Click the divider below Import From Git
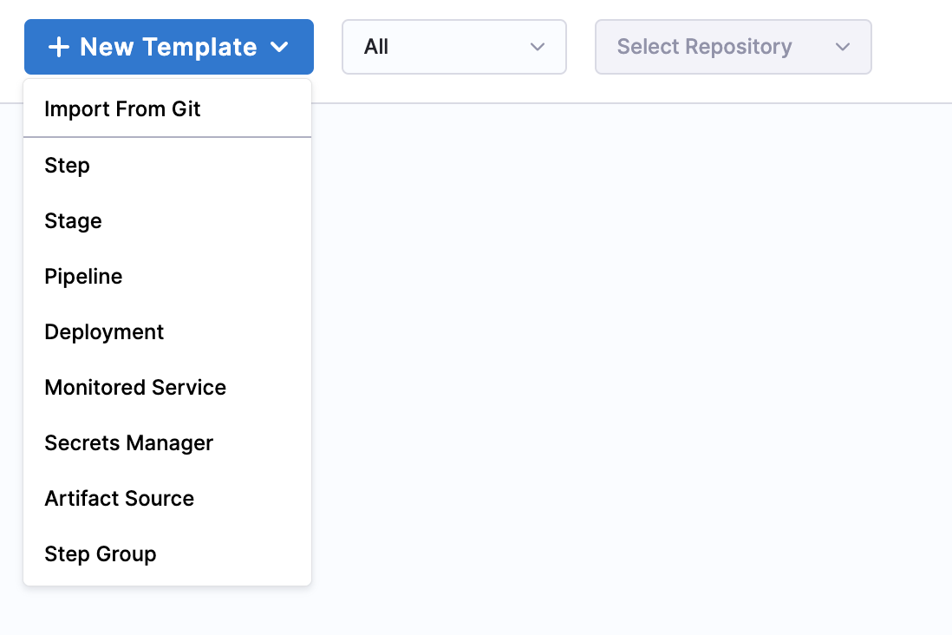952x635 pixels. click(x=167, y=137)
